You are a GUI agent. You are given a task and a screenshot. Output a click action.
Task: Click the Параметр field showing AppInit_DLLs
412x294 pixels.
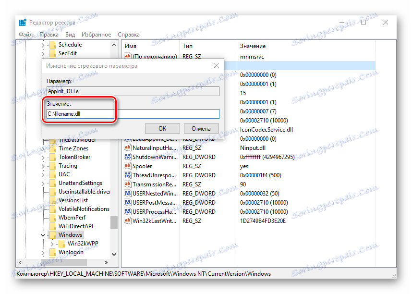coord(133,91)
